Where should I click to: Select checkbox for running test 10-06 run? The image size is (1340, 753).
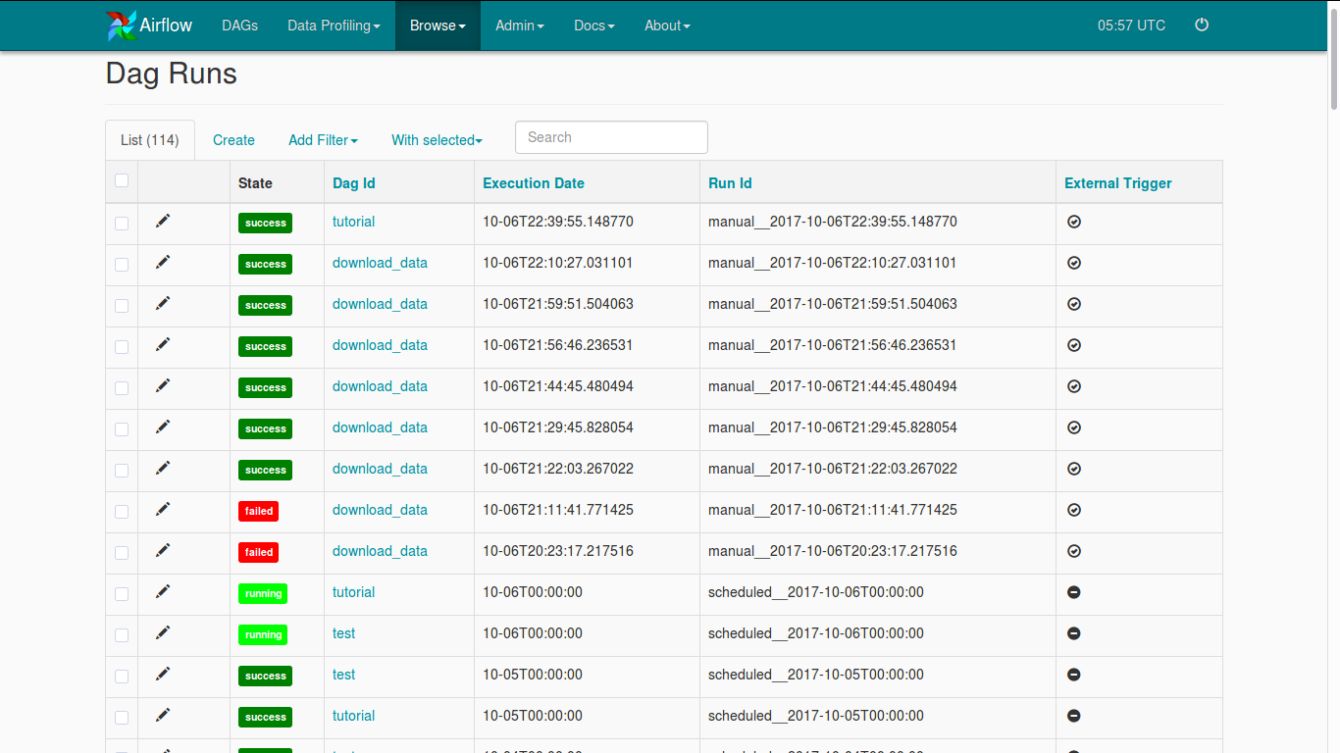(122, 635)
